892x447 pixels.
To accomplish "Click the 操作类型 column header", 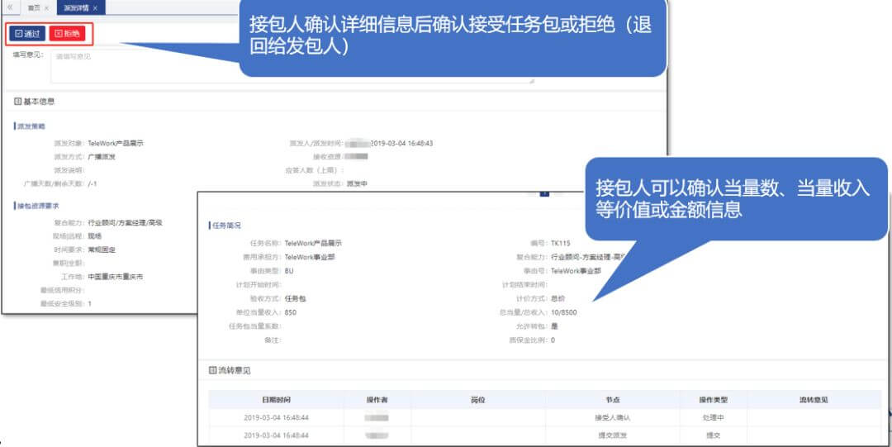I will pos(713,400).
